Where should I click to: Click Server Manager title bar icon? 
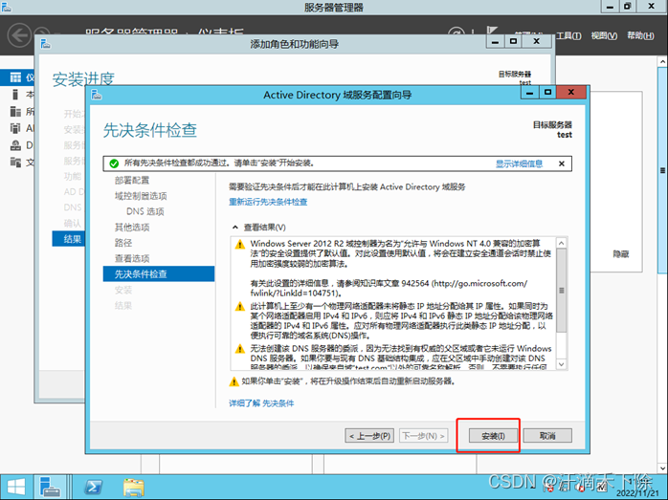tap(7, 7)
